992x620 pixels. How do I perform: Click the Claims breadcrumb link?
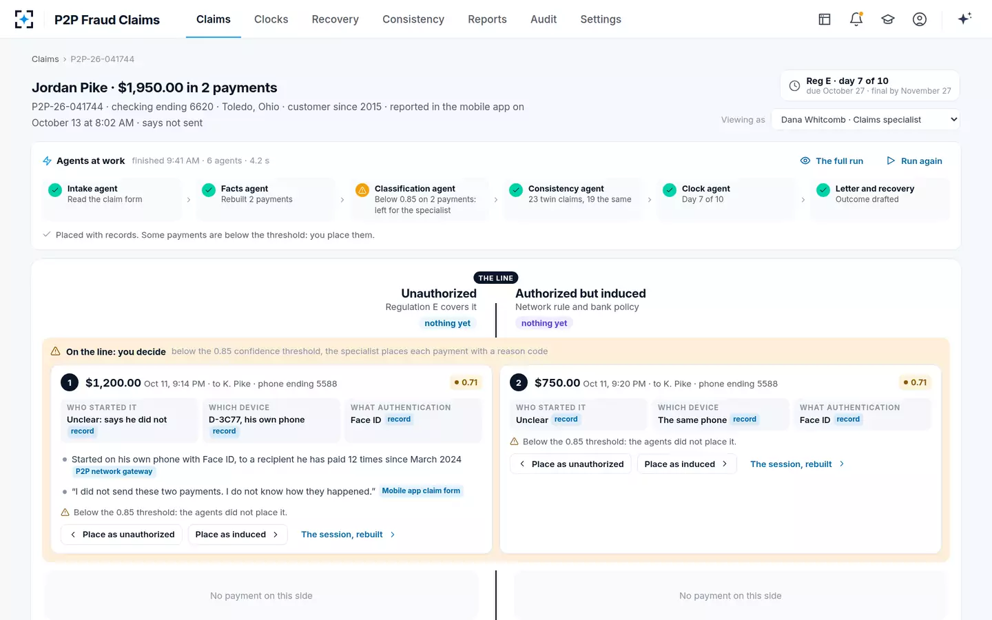coord(45,59)
